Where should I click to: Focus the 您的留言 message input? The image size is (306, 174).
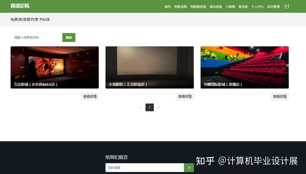[x=145, y=168]
